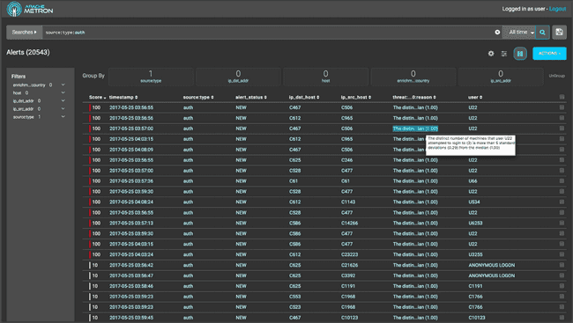This screenshot has height=323, width=573.
Task: Click destination host C553 cell
Action: tap(295, 297)
